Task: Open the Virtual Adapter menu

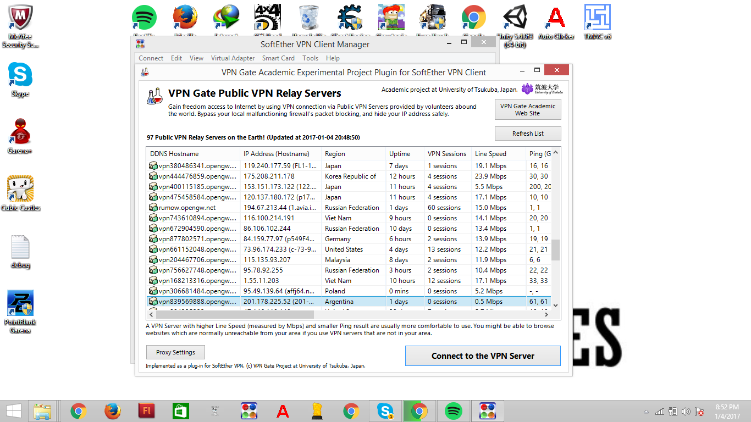Action: [233, 58]
